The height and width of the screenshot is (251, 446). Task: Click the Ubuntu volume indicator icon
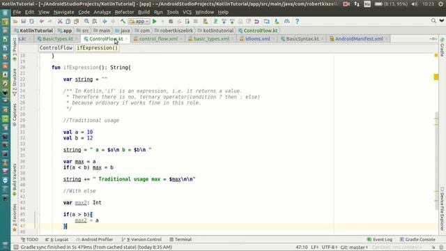pyautogui.click(x=415, y=4)
